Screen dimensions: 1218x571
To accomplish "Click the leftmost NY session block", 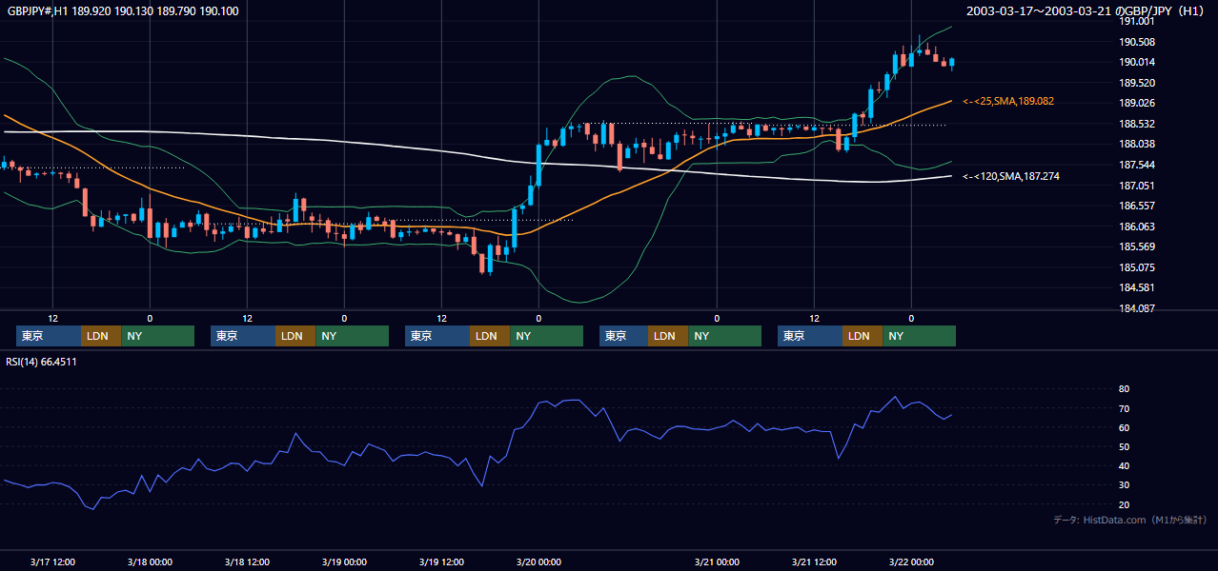I will (x=157, y=336).
